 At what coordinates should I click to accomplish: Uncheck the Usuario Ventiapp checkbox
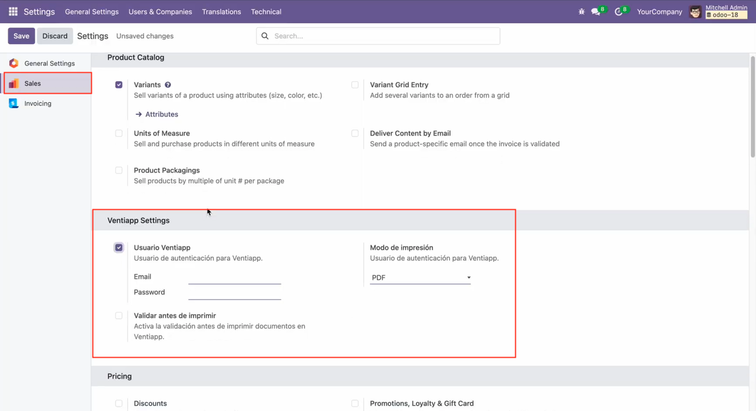119,248
